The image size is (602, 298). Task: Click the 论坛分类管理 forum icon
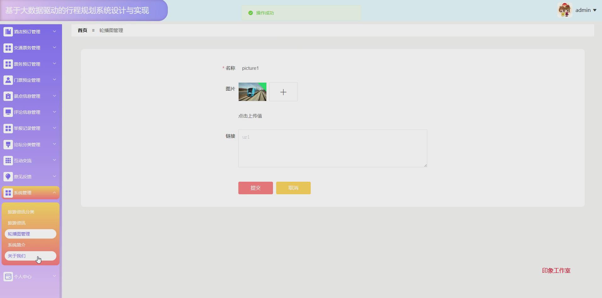click(x=8, y=144)
